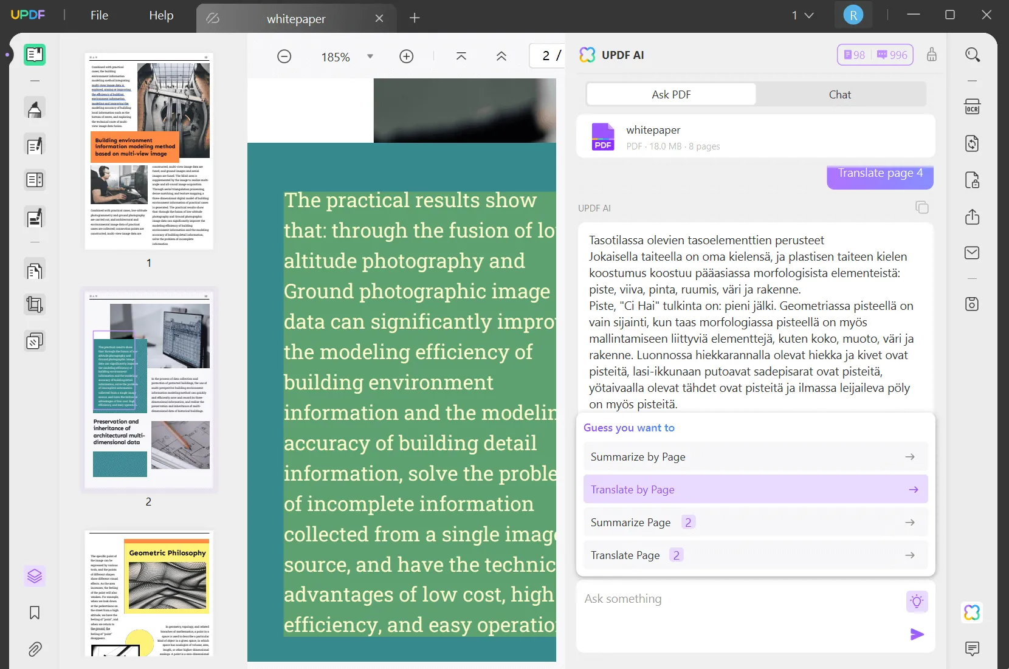The image size is (1009, 669).
Task: Save as other format icon
Action: pyautogui.click(x=973, y=304)
